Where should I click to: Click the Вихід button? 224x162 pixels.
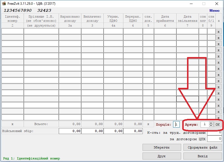202,156
